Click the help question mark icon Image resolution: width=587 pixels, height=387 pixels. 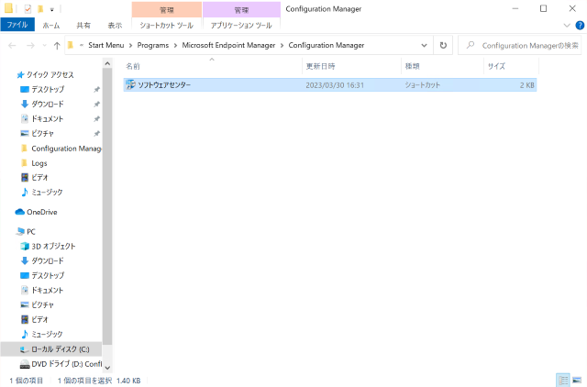(578, 26)
